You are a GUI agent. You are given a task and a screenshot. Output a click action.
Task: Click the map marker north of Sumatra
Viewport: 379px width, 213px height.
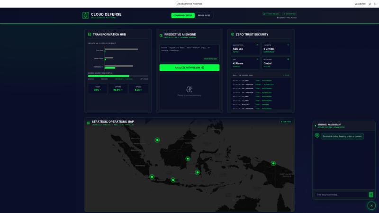tap(157, 140)
